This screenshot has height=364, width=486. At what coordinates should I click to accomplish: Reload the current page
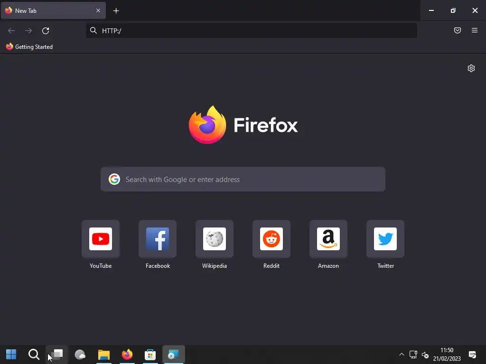pyautogui.click(x=46, y=31)
